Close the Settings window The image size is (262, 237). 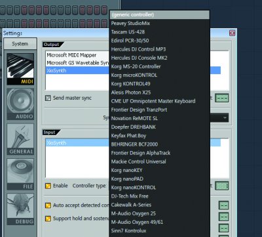pyautogui.click(x=232, y=33)
